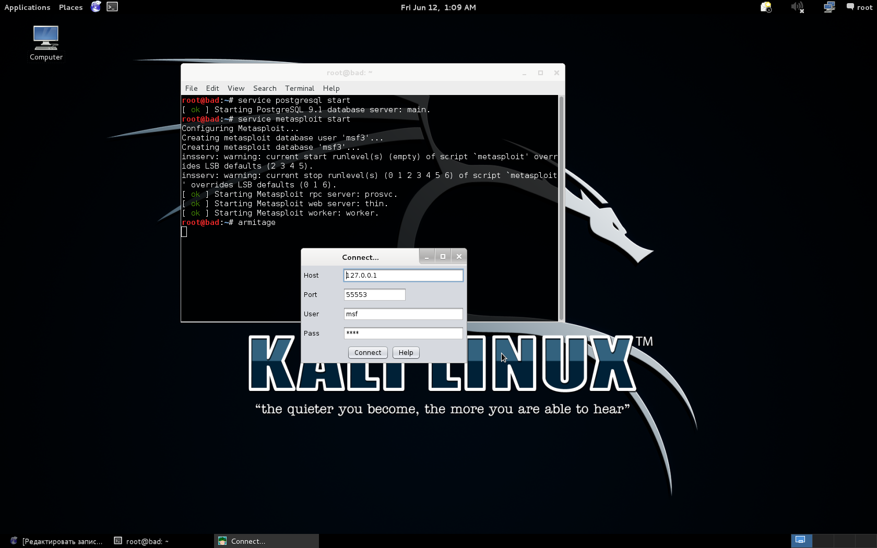Image resolution: width=877 pixels, height=548 pixels.
Task: Click into the Port field
Action: [x=374, y=295]
